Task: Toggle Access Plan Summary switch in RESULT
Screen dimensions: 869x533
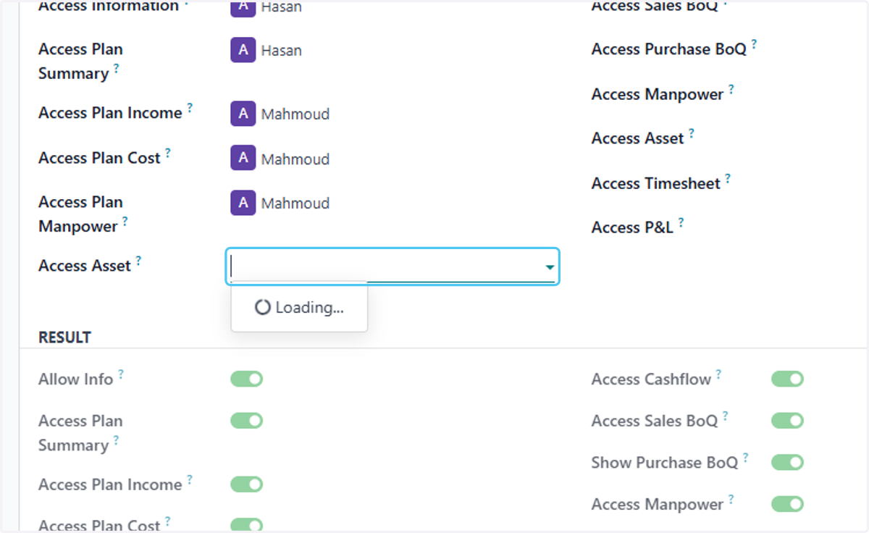Action: pyautogui.click(x=247, y=421)
